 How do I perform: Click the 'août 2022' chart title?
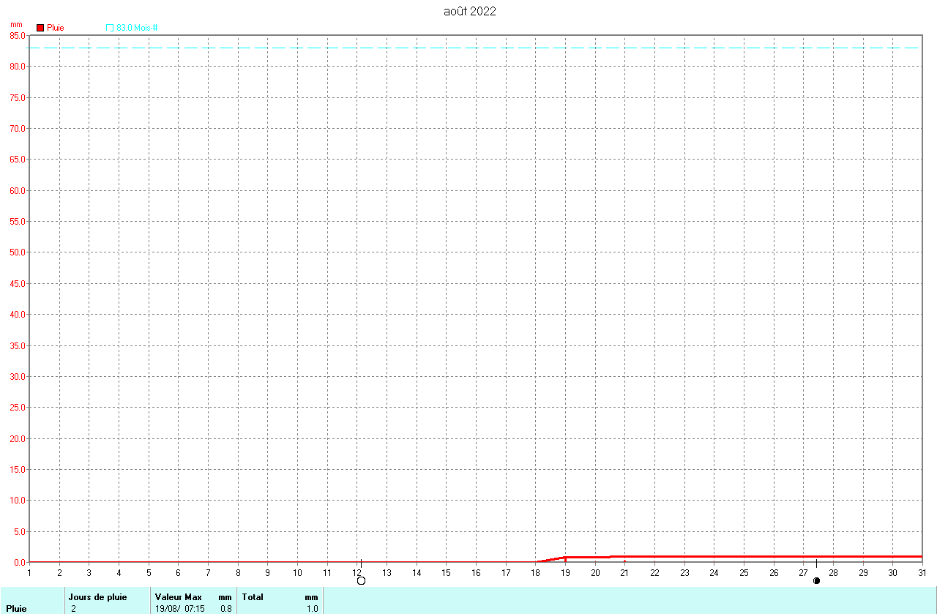pos(470,11)
